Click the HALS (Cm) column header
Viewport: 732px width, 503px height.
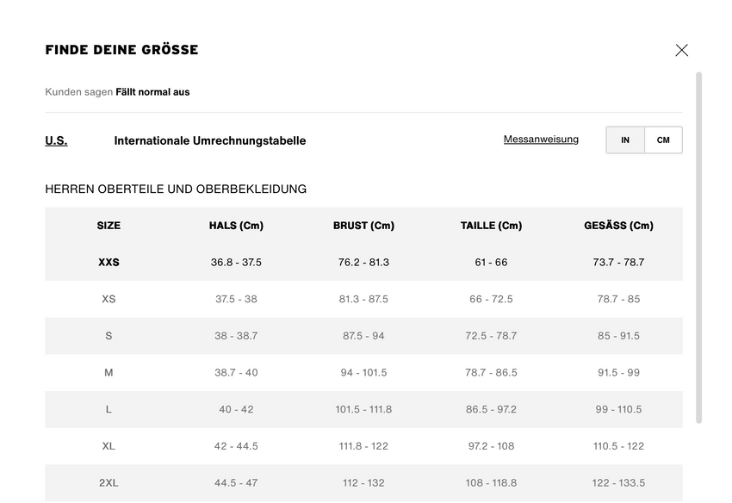pos(236,226)
